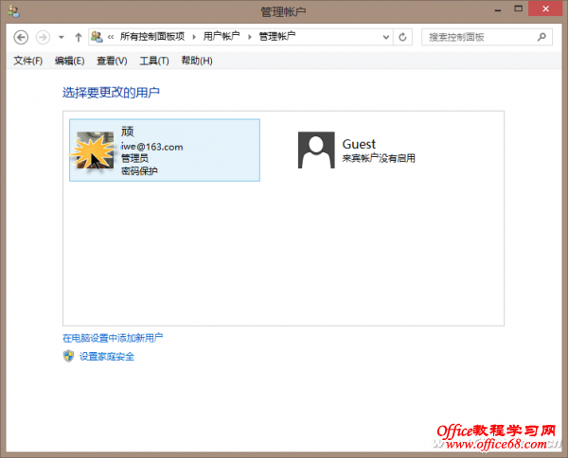The height and width of the screenshot is (458, 568).
Task: Go back with the back arrow button
Action: [x=21, y=37]
